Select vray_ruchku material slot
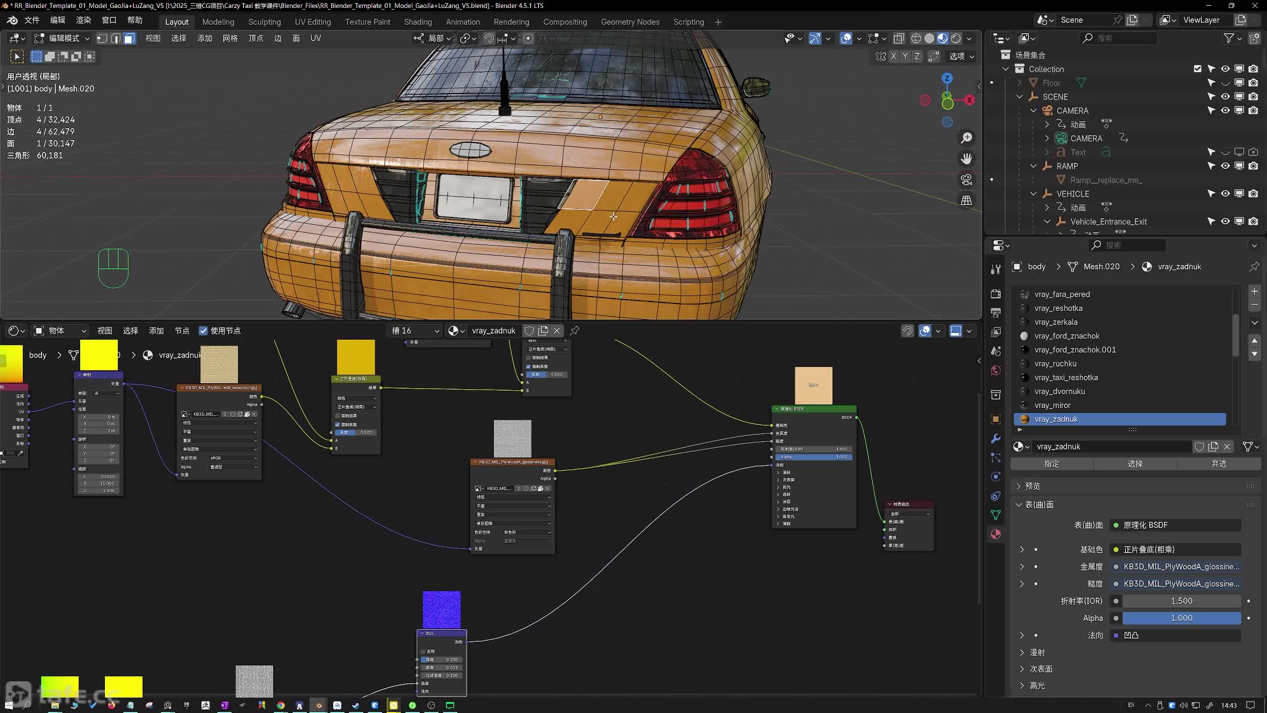The height and width of the screenshot is (713, 1267). pyautogui.click(x=1055, y=363)
